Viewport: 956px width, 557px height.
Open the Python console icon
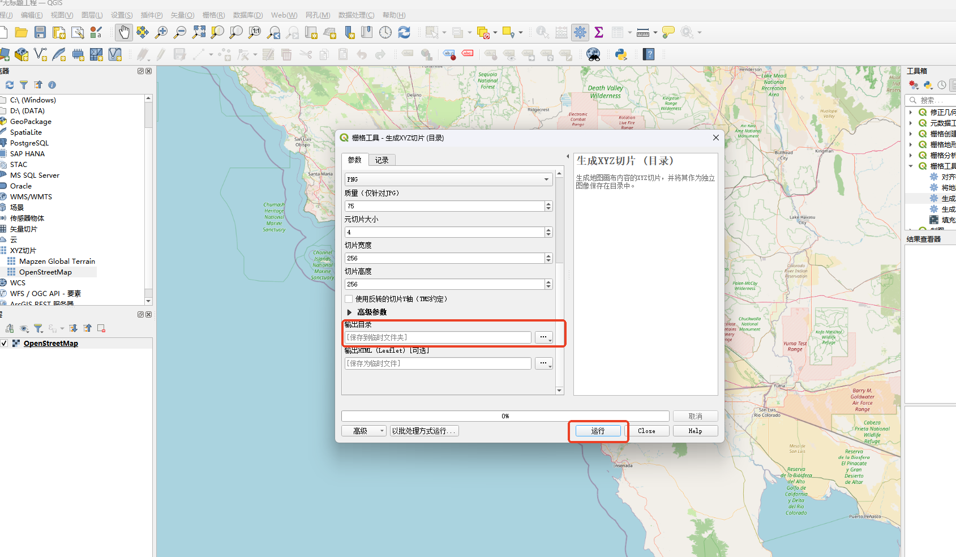tap(621, 54)
